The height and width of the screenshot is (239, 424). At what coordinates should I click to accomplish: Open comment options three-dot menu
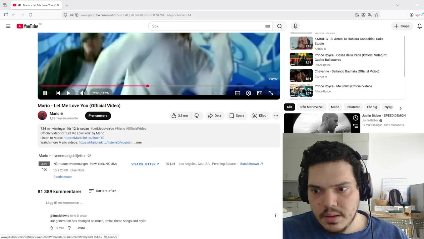point(276,215)
